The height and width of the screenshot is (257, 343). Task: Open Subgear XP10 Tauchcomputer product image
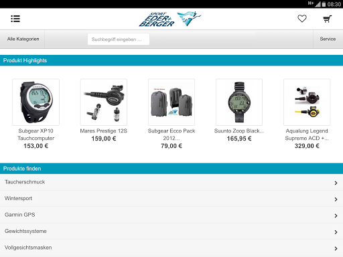tap(36, 102)
